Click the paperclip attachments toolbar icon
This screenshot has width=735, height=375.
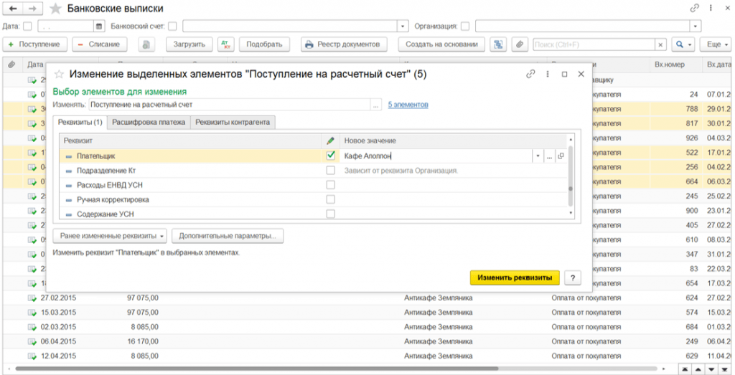(519, 44)
